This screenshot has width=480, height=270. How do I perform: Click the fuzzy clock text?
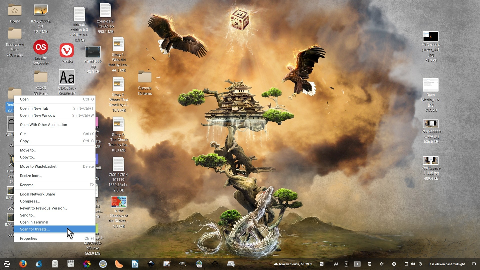click(447, 264)
